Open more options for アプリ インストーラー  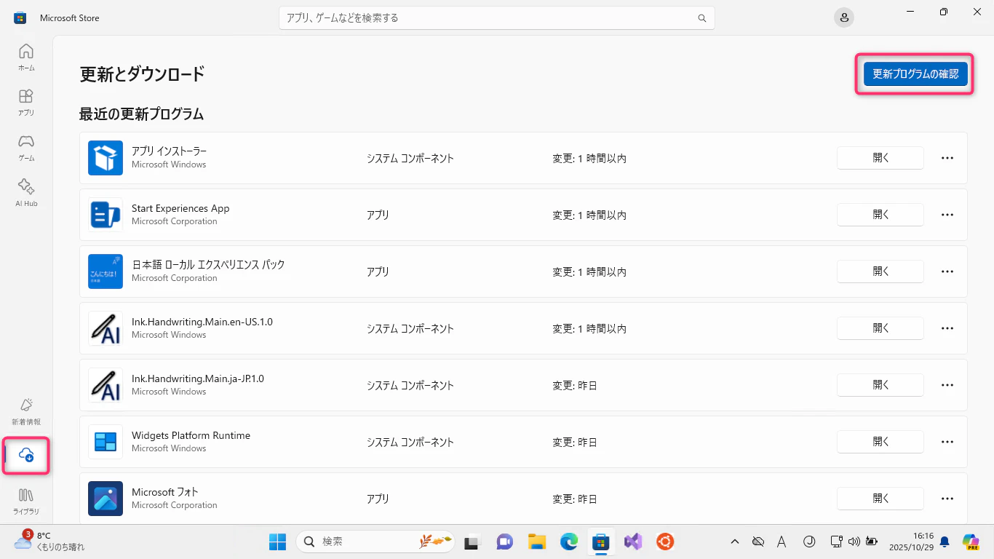tap(947, 158)
